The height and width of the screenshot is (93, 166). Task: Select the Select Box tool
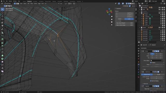[2, 9]
